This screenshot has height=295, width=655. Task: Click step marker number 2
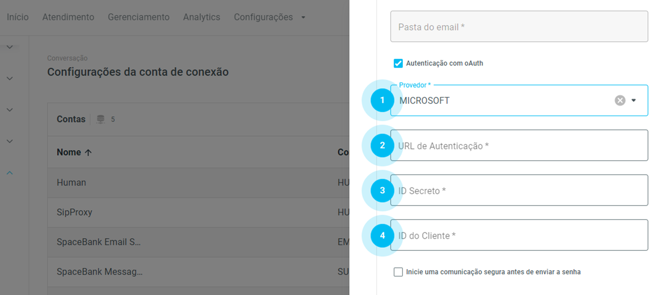coord(382,145)
